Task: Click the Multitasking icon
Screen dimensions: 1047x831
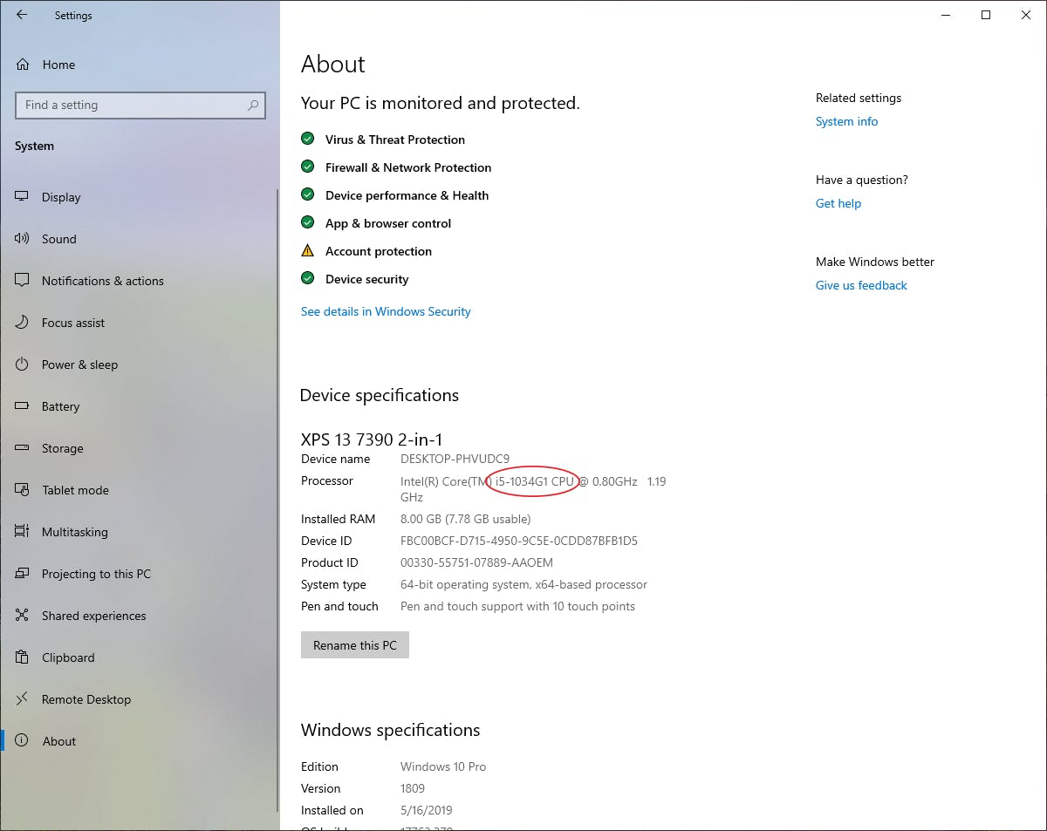Action: [23, 532]
